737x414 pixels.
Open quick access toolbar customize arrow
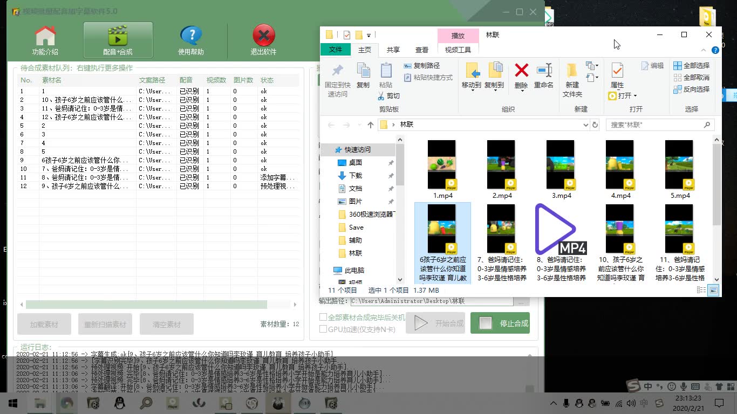(x=368, y=36)
